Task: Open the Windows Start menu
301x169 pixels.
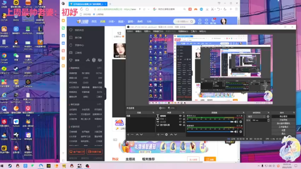Action: [x=2, y=166]
